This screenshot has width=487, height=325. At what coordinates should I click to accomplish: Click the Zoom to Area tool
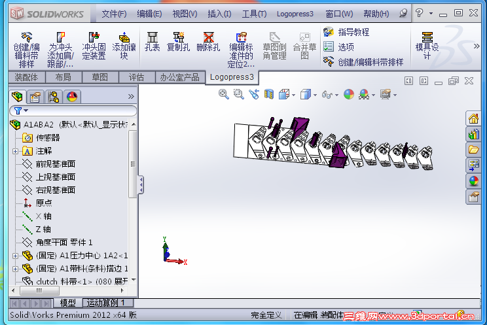click(x=238, y=94)
